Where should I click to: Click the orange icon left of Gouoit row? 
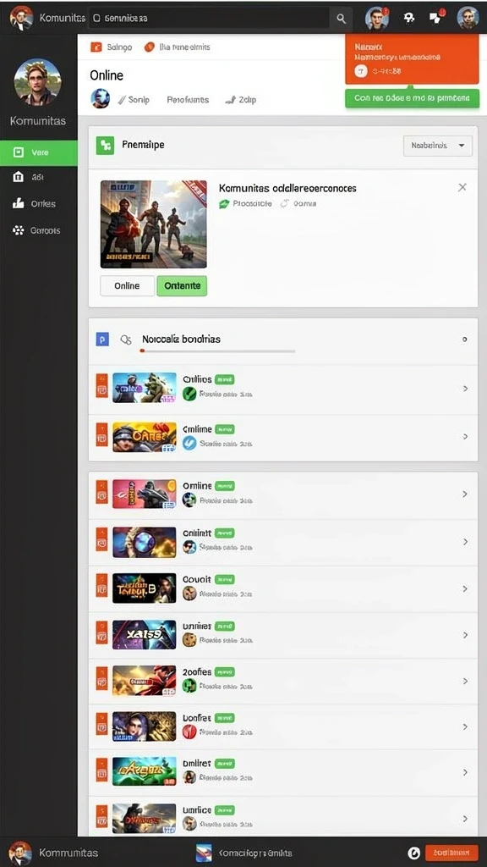click(101, 586)
